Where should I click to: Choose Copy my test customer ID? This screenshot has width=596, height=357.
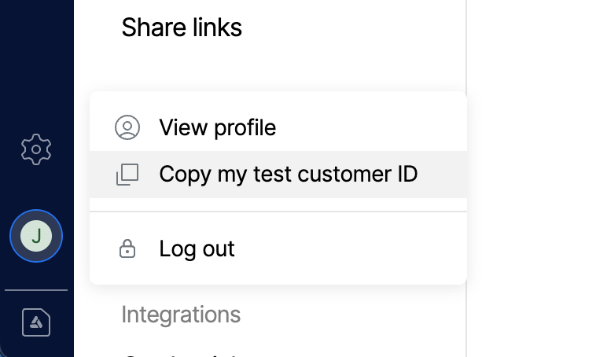[x=288, y=174]
